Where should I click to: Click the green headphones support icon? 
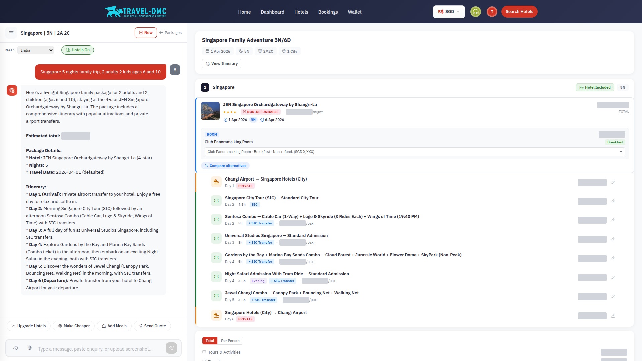click(x=476, y=12)
